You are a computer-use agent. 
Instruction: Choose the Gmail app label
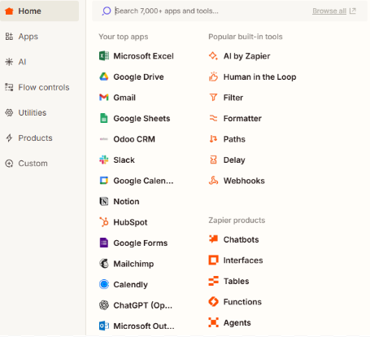click(124, 98)
